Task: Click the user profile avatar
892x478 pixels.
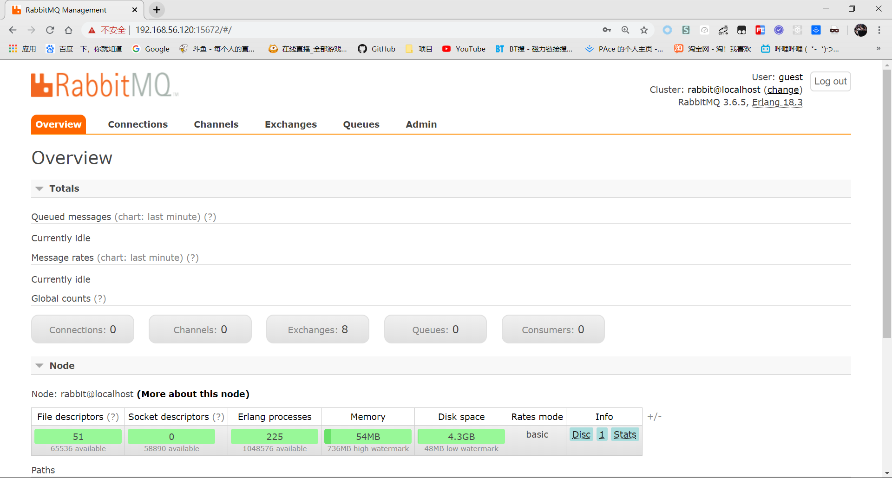Action: pyautogui.click(x=861, y=30)
